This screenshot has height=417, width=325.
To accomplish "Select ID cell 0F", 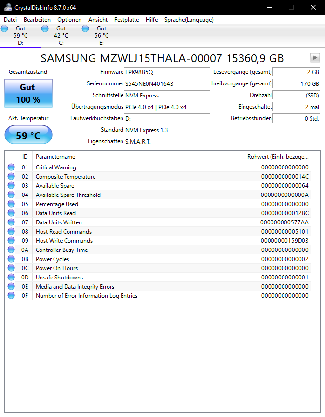I will 25,296.
